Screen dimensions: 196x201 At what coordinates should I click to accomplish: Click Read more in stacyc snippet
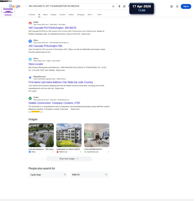pos(60,70)
